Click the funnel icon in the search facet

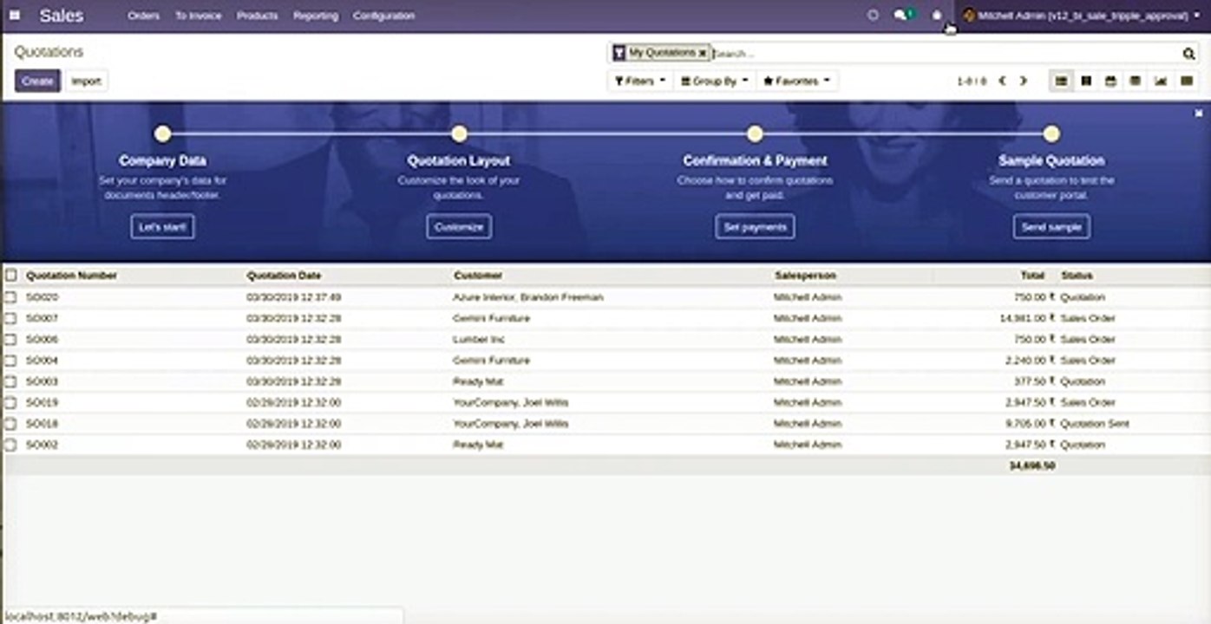pos(619,53)
